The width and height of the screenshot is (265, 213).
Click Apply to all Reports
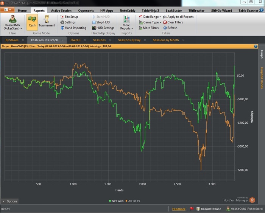click(x=180, y=17)
